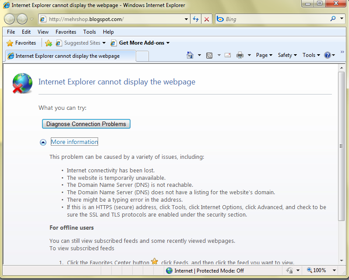Click the Refresh page icon
Image resolution: width=349 pixels, height=280 pixels.
pos(196,19)
